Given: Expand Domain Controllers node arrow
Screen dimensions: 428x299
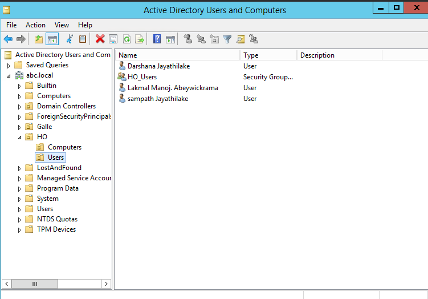Looking at the screenshot, I should point(19,107).
